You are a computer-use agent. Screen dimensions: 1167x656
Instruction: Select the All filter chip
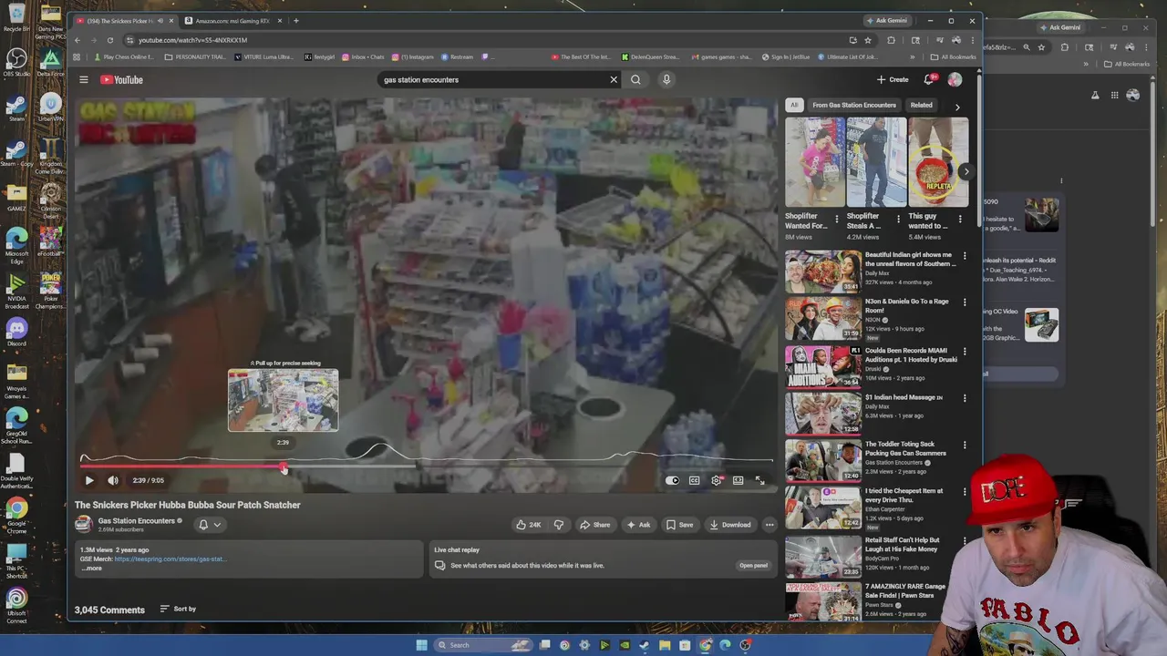pyautogui.click(x=794, y=105)
